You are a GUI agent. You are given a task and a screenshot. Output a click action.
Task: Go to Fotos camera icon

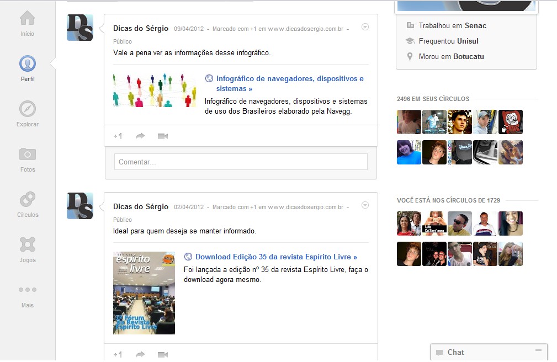[28, 155]
